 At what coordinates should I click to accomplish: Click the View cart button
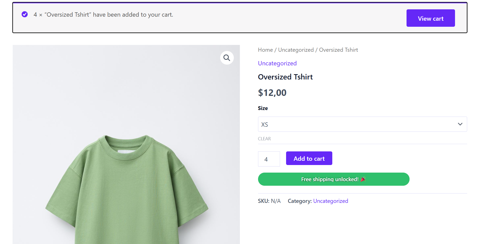click(431, 18)
